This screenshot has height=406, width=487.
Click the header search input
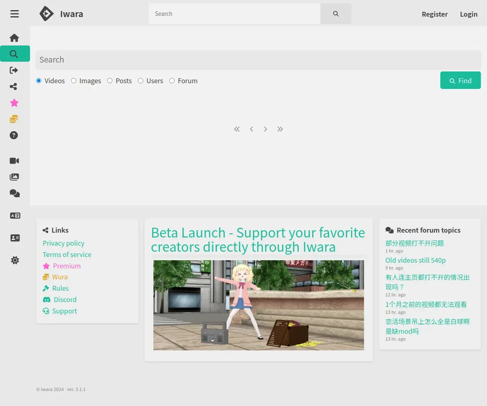235,14
